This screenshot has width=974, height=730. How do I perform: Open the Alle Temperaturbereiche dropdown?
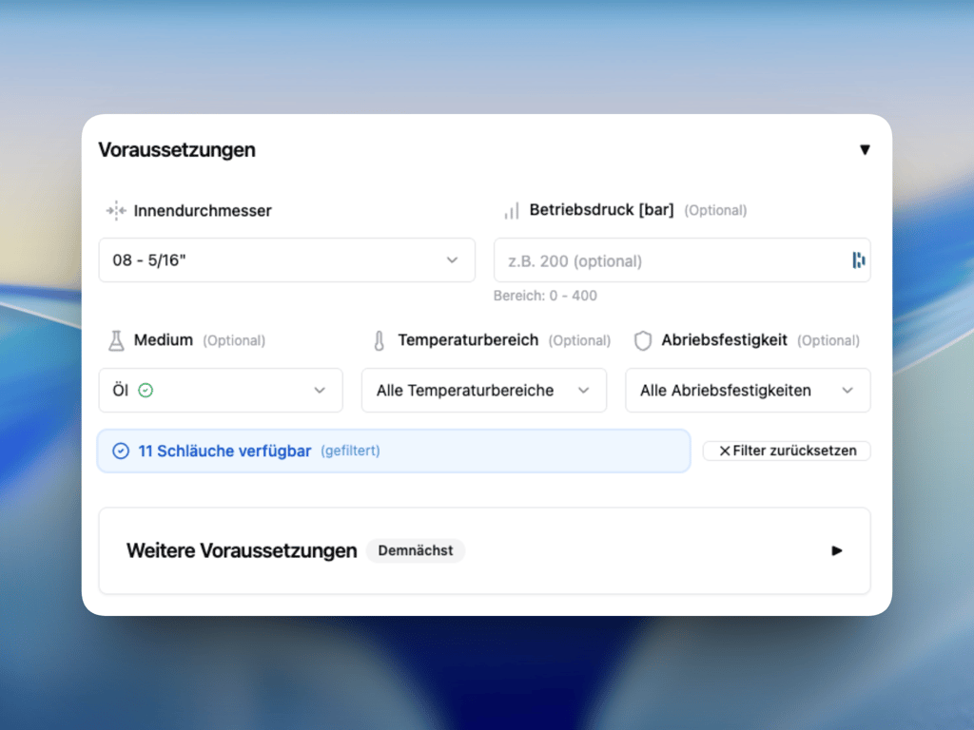click(x=483, y=391)
